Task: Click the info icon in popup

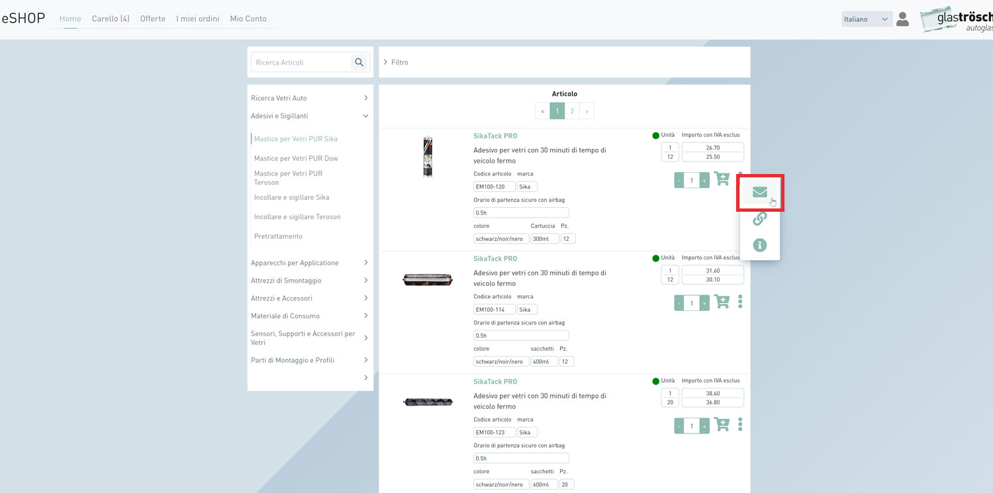Action: pyautogui.click(x=760, y=245)
